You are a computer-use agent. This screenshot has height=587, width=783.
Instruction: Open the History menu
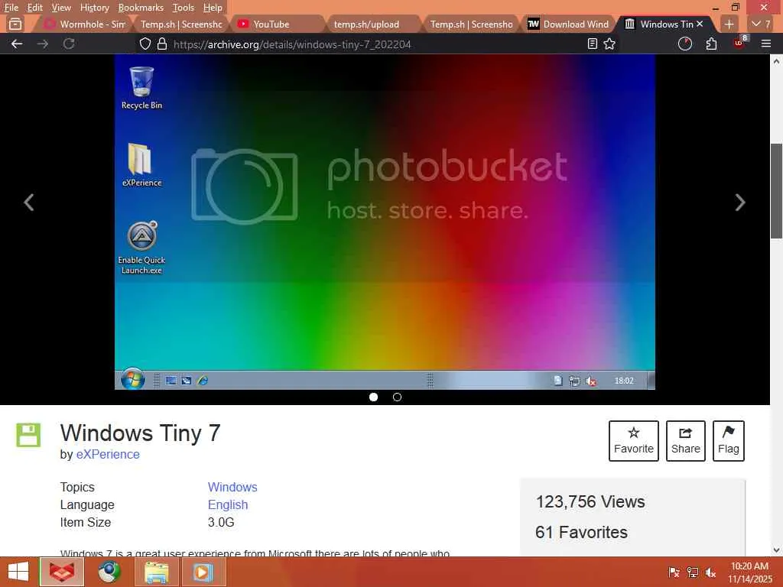click(x=94, y=8)
